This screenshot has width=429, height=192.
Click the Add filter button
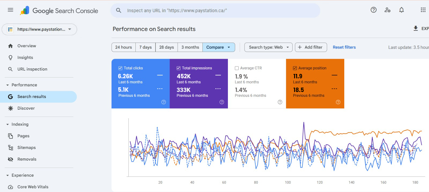310,47
